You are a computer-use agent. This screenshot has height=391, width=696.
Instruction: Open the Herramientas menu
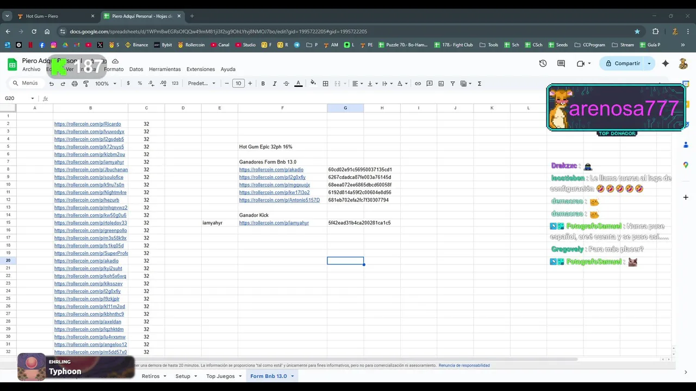click(165, 70)
